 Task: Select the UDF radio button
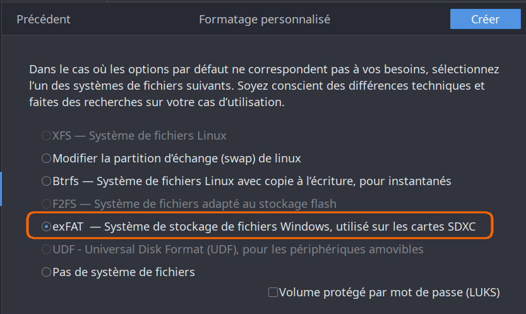46,250
